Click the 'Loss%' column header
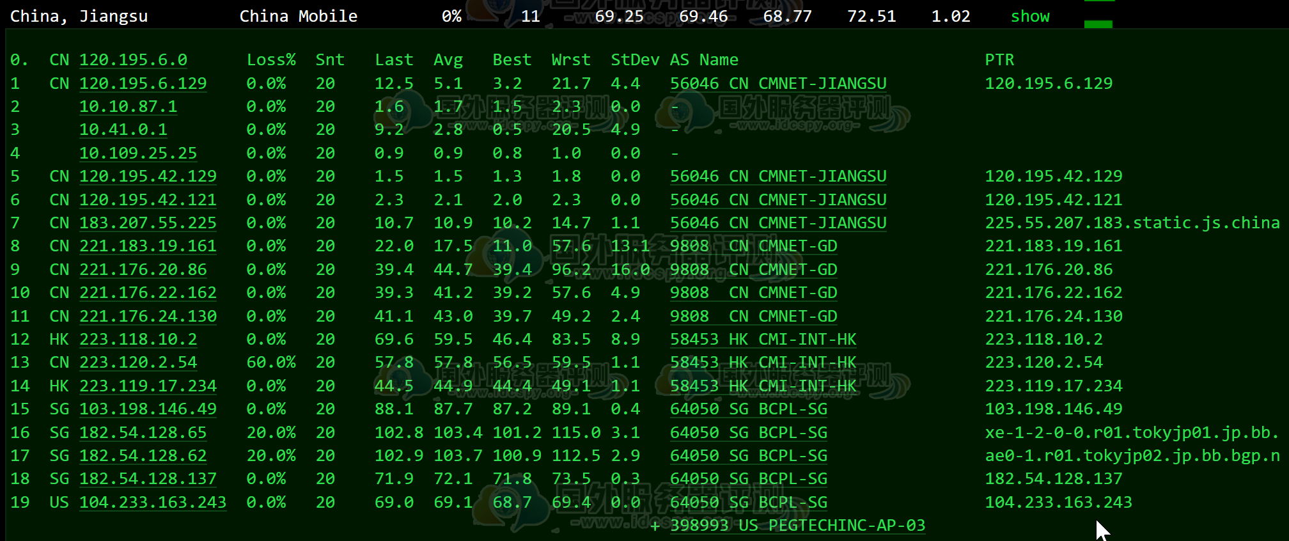The image size is (1289, 541). (271, 60)
